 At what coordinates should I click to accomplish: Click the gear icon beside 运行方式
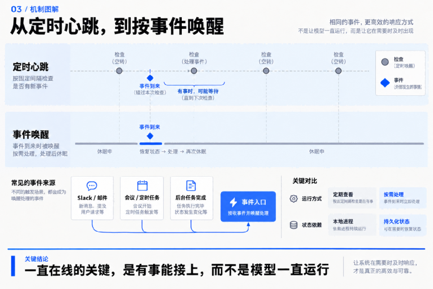coord(294,199)
